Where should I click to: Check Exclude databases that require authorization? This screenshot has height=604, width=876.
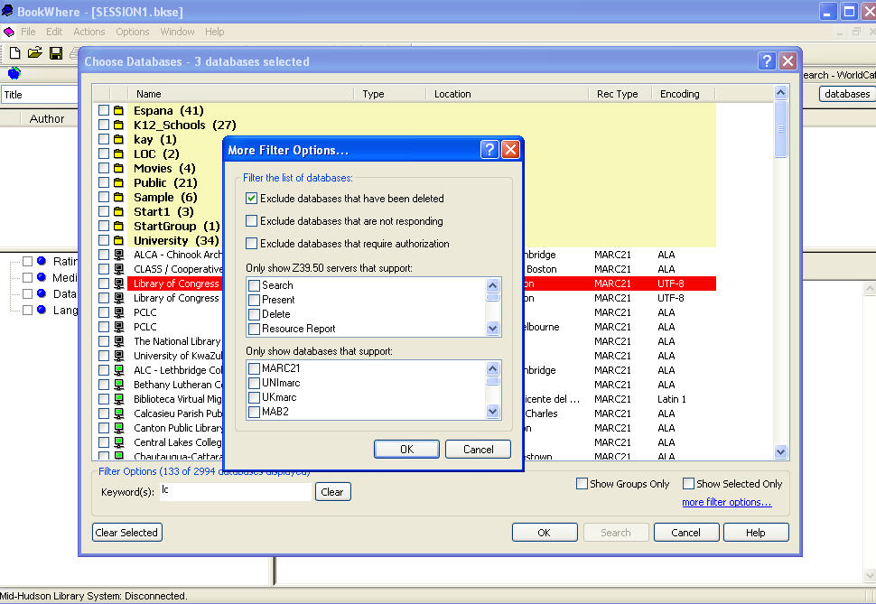click(x=251, y=243)
